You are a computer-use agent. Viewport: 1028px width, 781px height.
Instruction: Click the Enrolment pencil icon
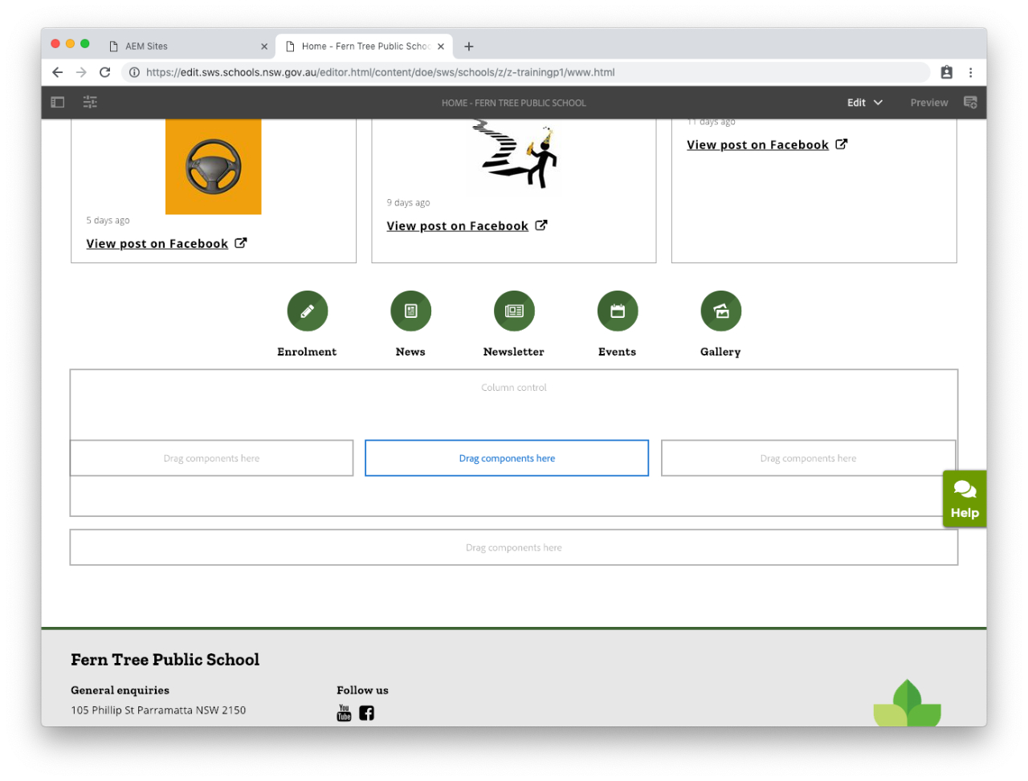coord(308,311)
